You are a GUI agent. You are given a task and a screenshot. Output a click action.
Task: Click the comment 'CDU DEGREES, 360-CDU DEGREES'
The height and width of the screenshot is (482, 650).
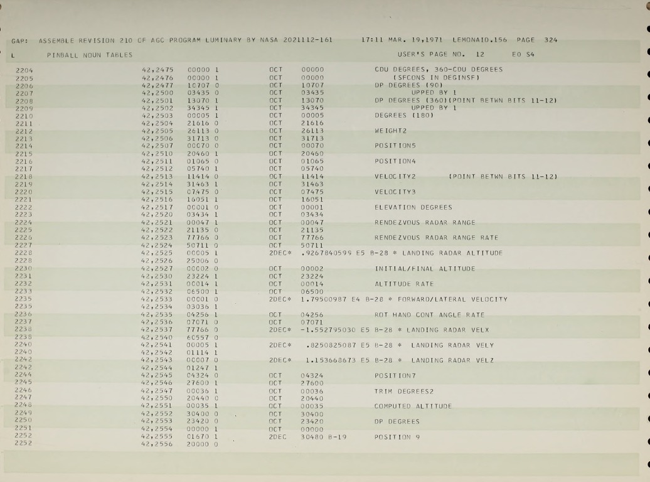pyautogui.click(x=439, y=69)
